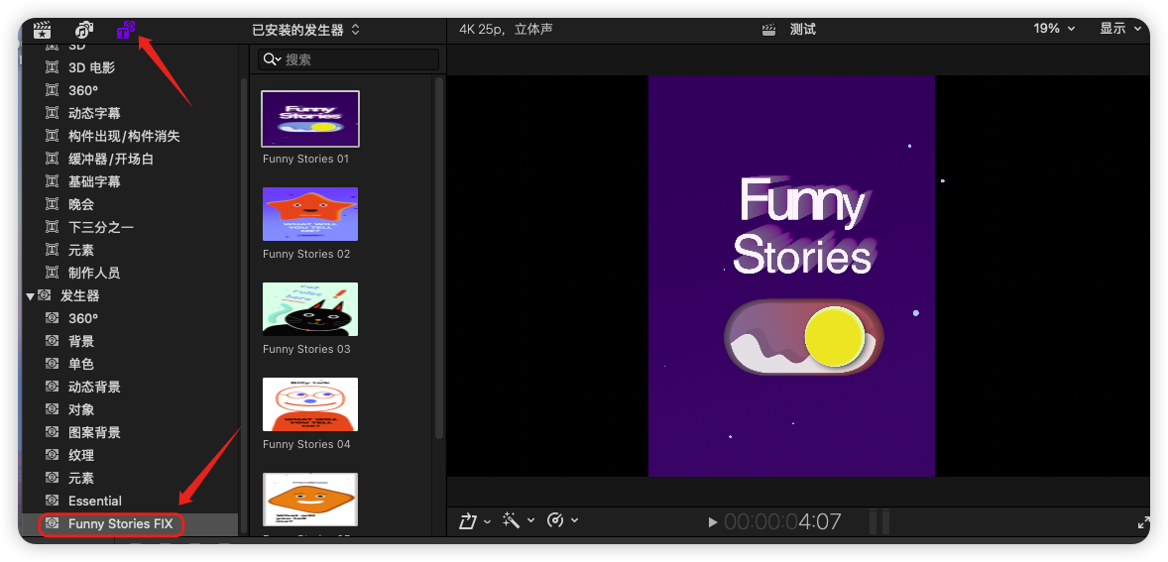The image size is (1168, 562).
Task: Collapse the 发生器 disclosure triangle
Action: (x=30, y=296)
